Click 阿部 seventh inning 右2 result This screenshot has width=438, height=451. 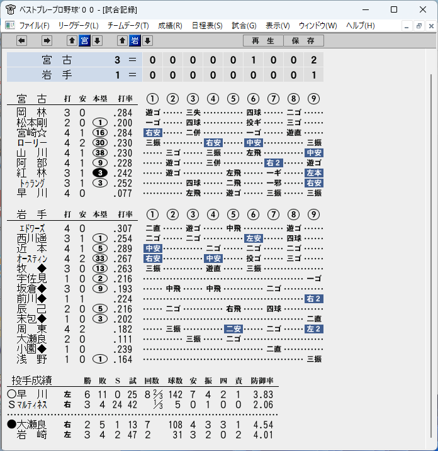274,163
